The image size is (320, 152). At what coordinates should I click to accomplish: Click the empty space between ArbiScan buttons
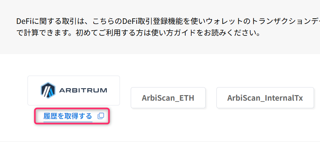[x=211, y=98]
